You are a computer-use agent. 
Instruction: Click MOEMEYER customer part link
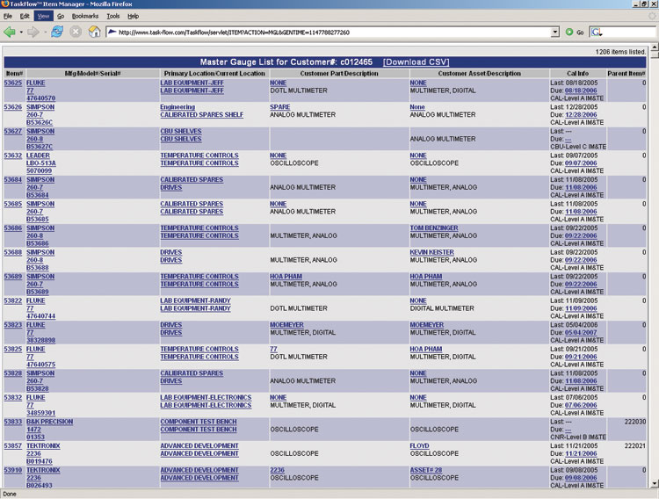tap(286, 325)
